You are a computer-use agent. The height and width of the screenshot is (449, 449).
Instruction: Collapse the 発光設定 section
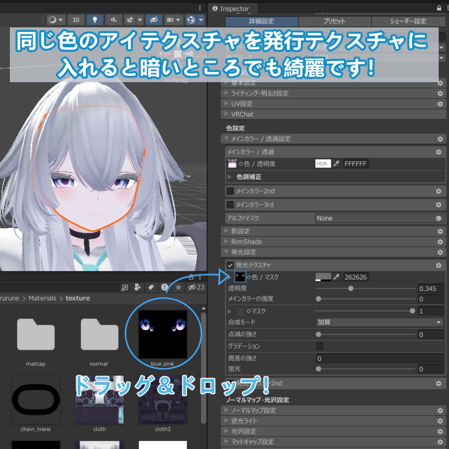click(x=333, y=252)
